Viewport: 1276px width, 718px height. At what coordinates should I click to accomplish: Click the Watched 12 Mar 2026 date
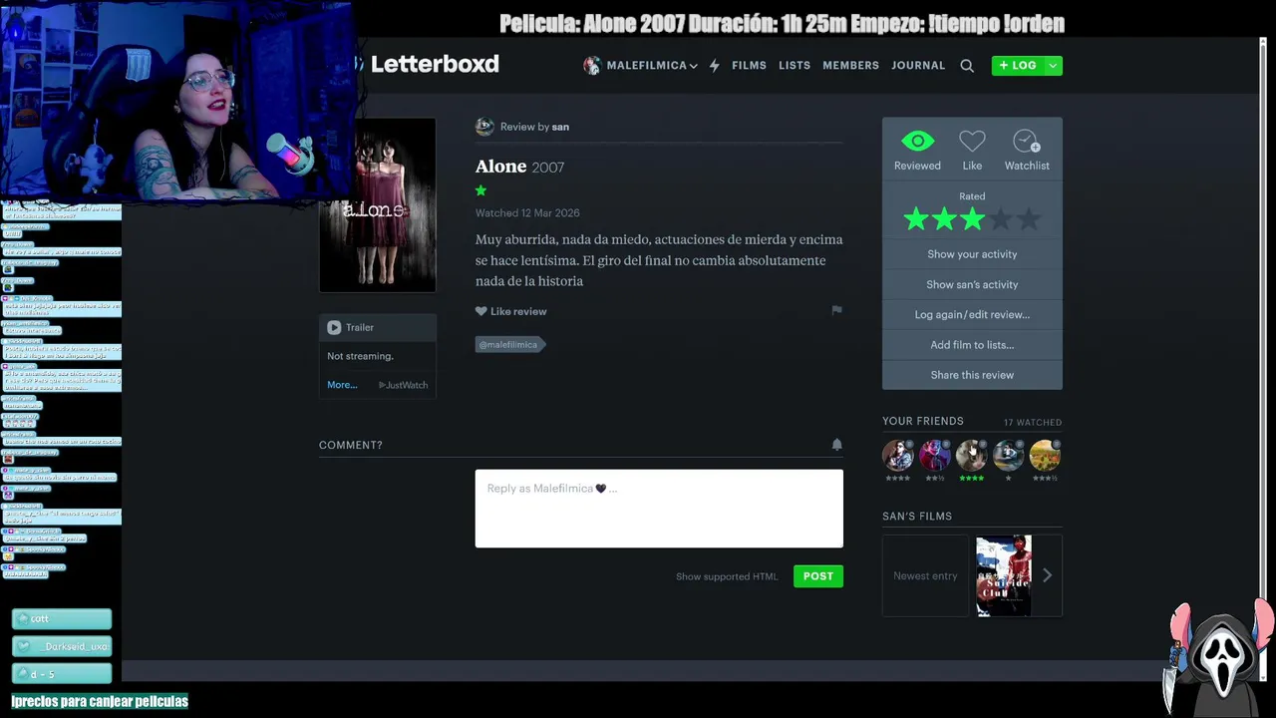coord(527,213)
